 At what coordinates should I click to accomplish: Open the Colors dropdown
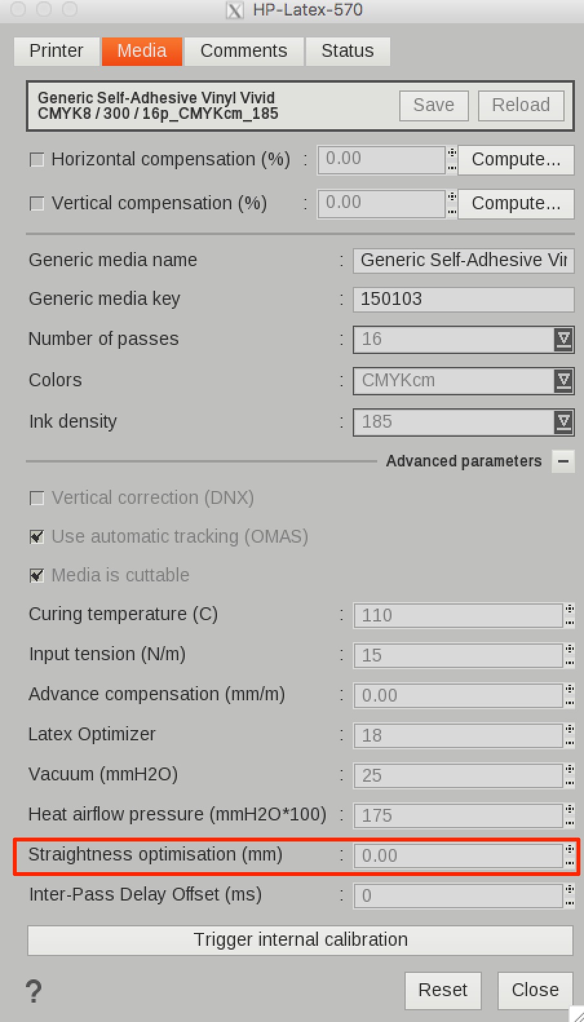click(x=563, y=381)
